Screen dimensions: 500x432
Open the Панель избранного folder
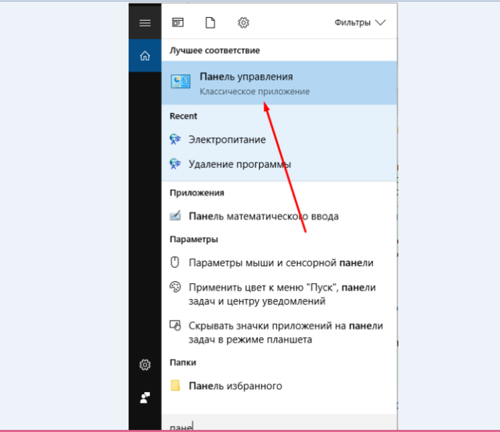click(x=279, y=386)
